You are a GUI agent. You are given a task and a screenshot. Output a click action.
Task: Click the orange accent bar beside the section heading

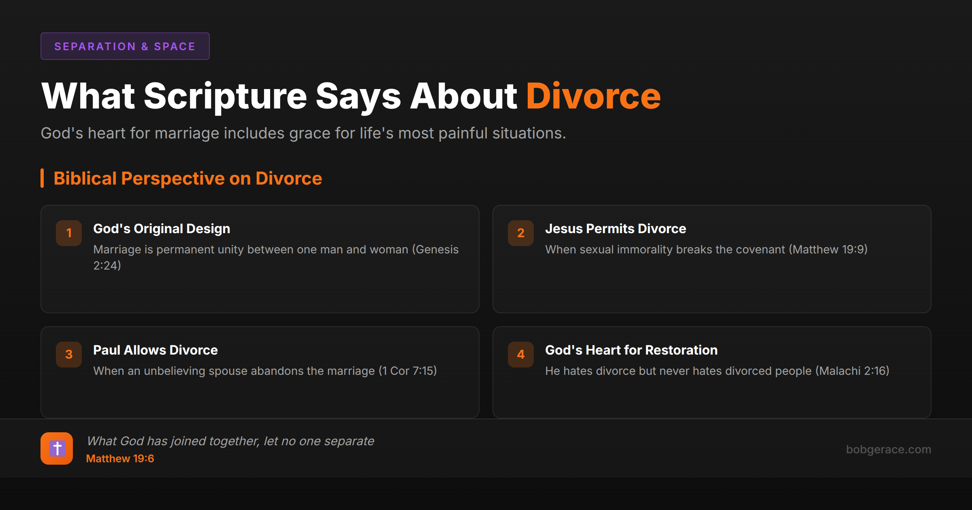(43, 178)
